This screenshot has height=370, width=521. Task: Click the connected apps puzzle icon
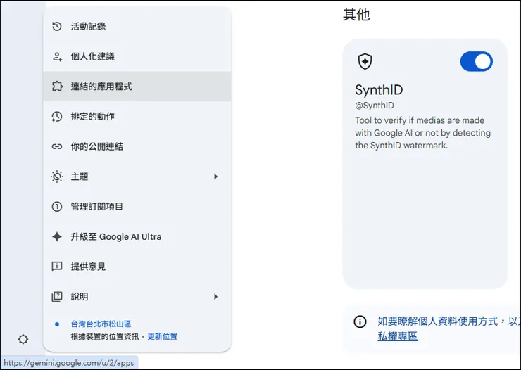click(x=57, y=87)
